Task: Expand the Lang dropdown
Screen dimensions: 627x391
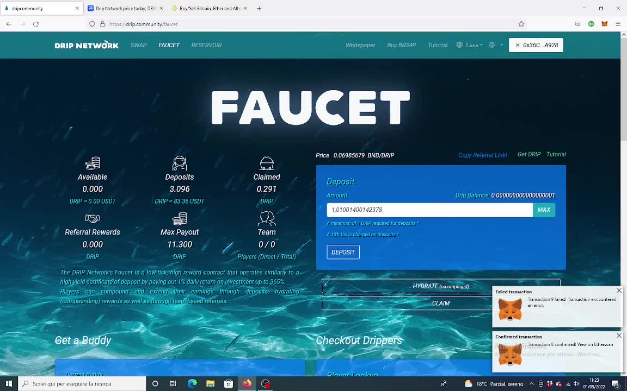Action: click(x=474, y=45)
